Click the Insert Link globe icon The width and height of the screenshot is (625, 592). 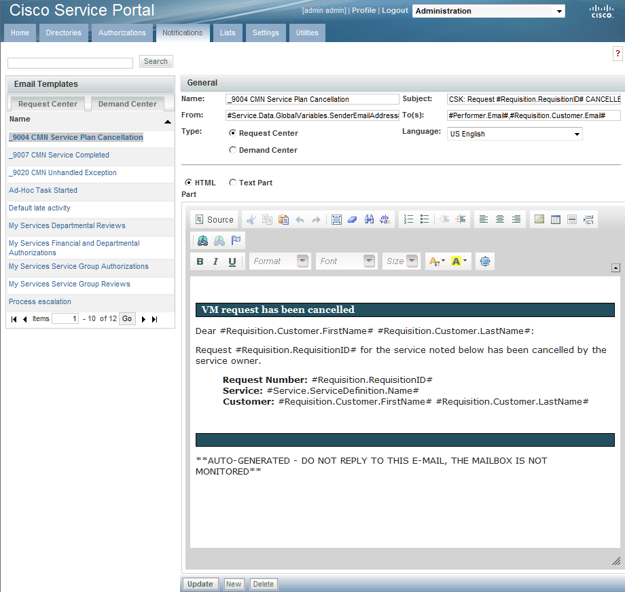(x=202, y=240)
